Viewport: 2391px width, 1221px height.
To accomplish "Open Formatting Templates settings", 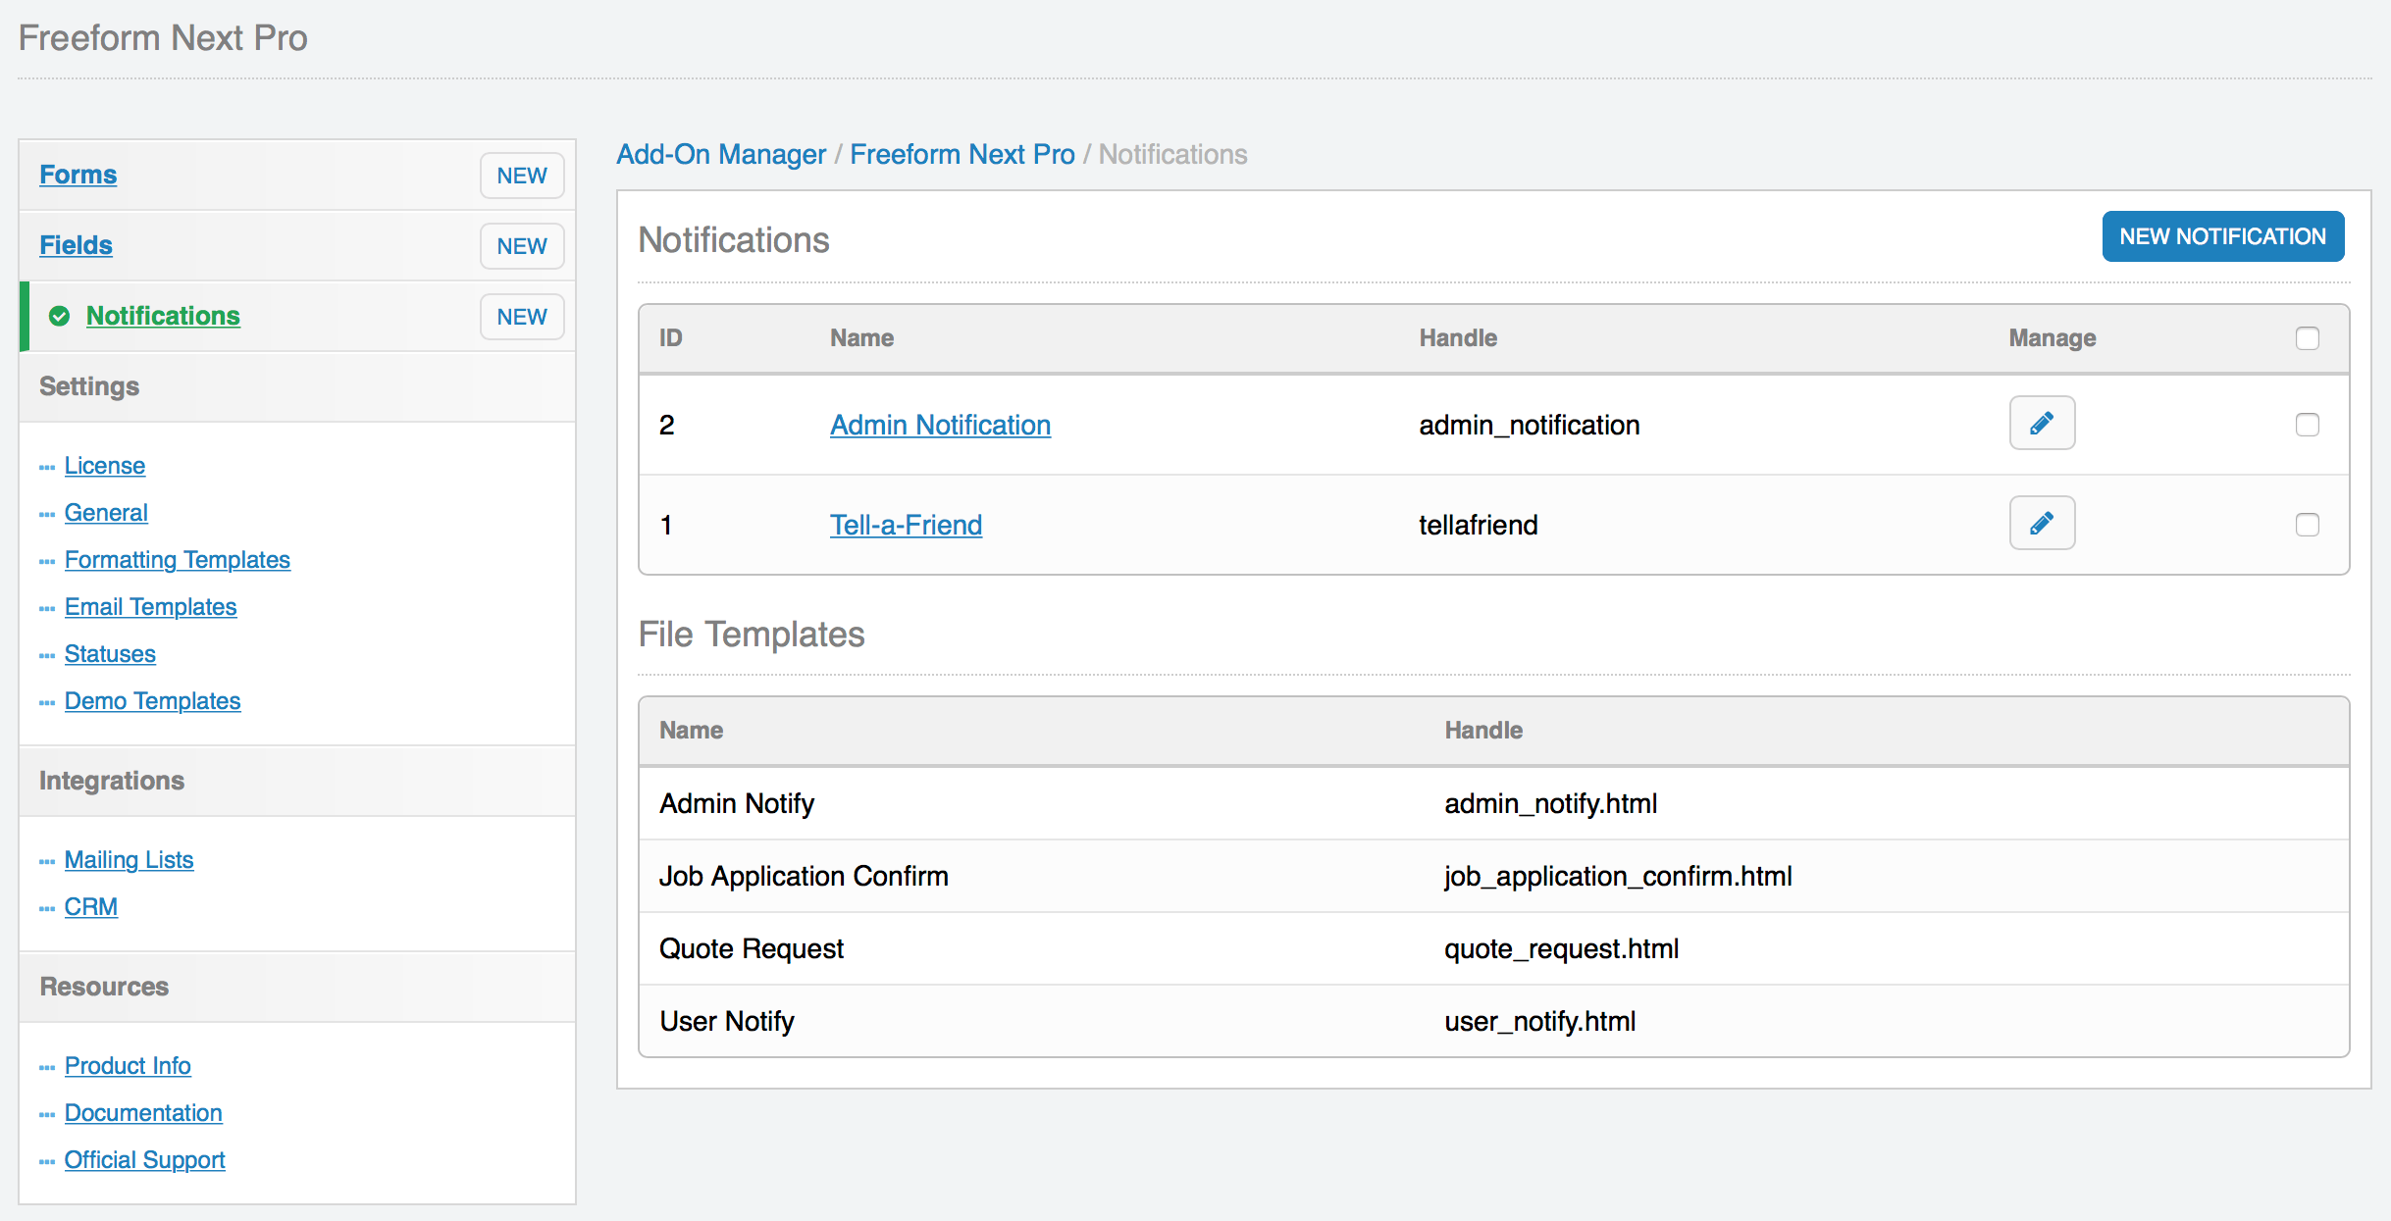I will click(x=178, y=560).
